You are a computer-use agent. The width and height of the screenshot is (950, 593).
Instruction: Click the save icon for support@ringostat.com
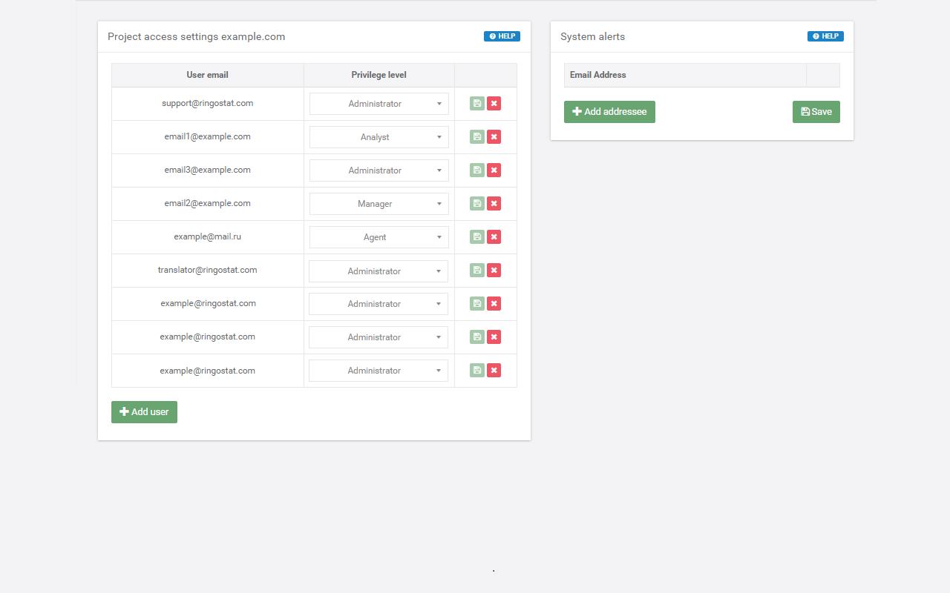(x=476, y=103)
